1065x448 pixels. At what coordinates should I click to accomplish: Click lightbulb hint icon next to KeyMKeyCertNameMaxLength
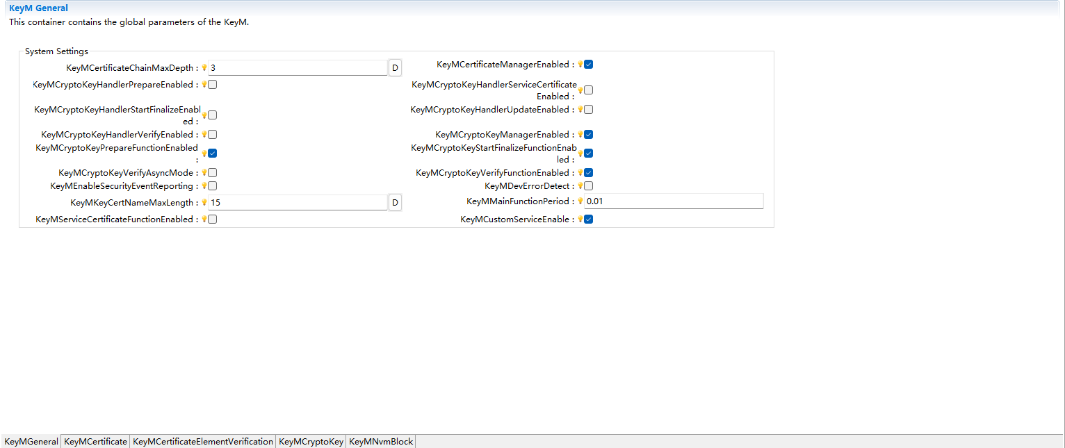[204, 203]
